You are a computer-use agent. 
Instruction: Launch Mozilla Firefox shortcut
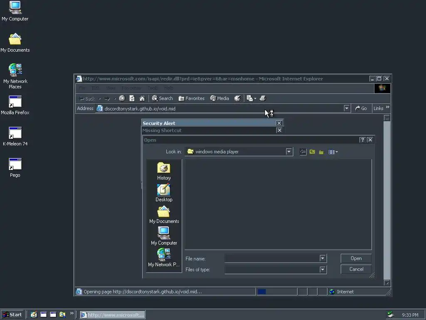(15, 105)
